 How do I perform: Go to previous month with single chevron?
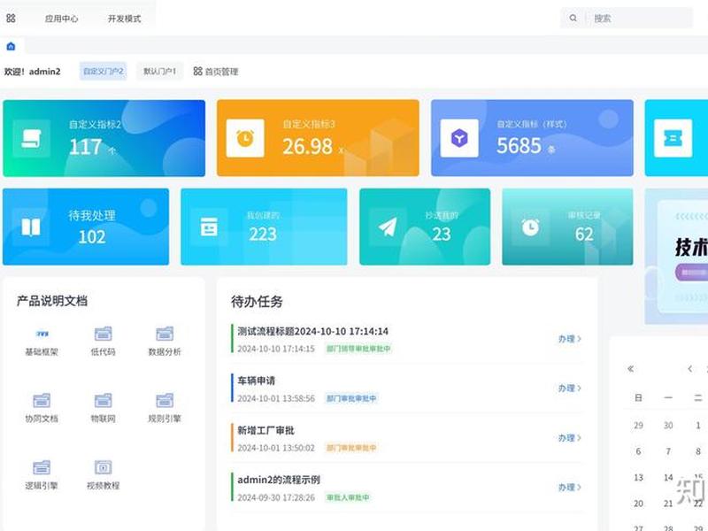(690, 369)
